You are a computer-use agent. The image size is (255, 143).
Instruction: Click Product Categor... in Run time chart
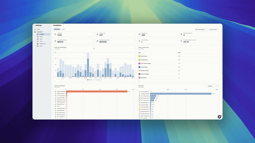coord(145,114)
